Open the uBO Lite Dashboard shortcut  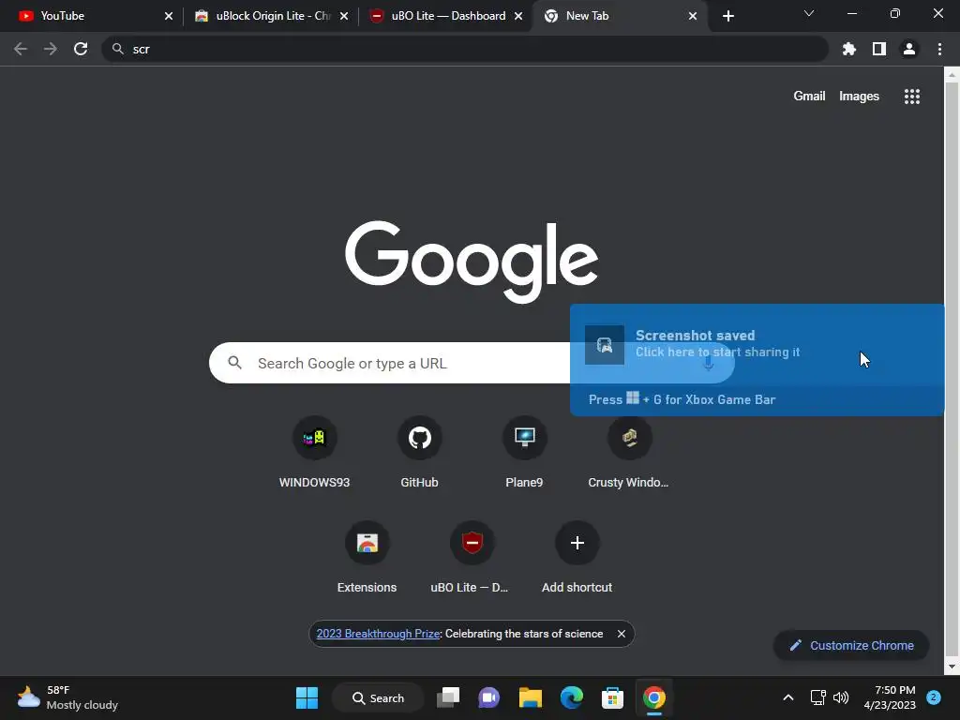tap(472, 558)
